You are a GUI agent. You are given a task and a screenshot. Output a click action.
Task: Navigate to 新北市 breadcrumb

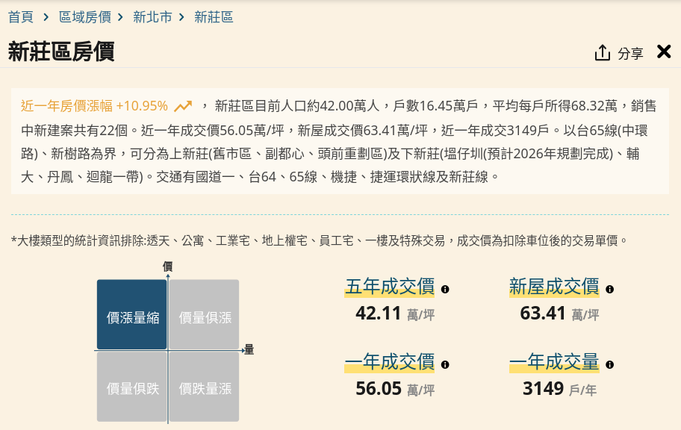click(152, 16)
